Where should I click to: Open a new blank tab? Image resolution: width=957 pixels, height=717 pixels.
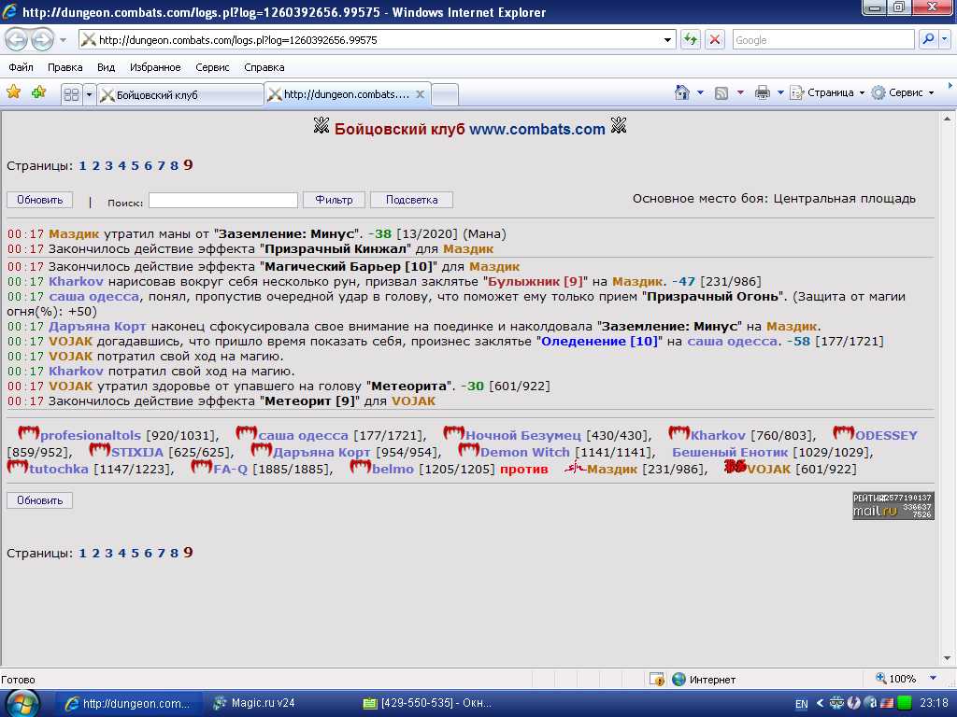click(x=445, y=95)
